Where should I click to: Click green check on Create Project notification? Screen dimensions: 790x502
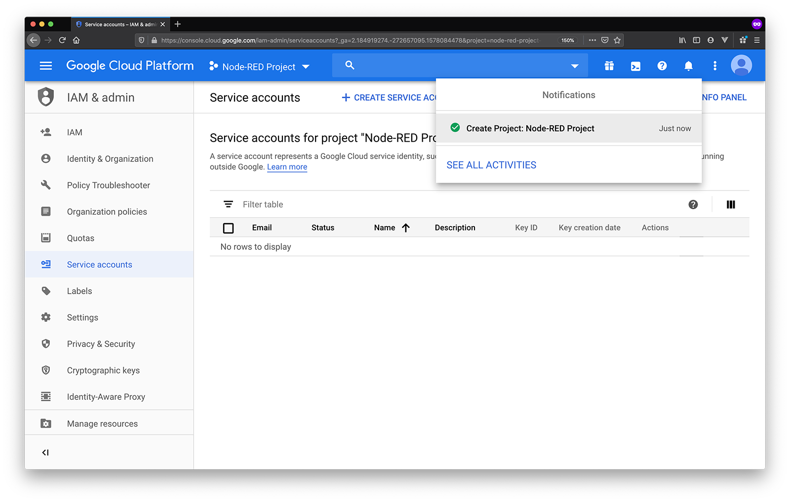(455, 128)
